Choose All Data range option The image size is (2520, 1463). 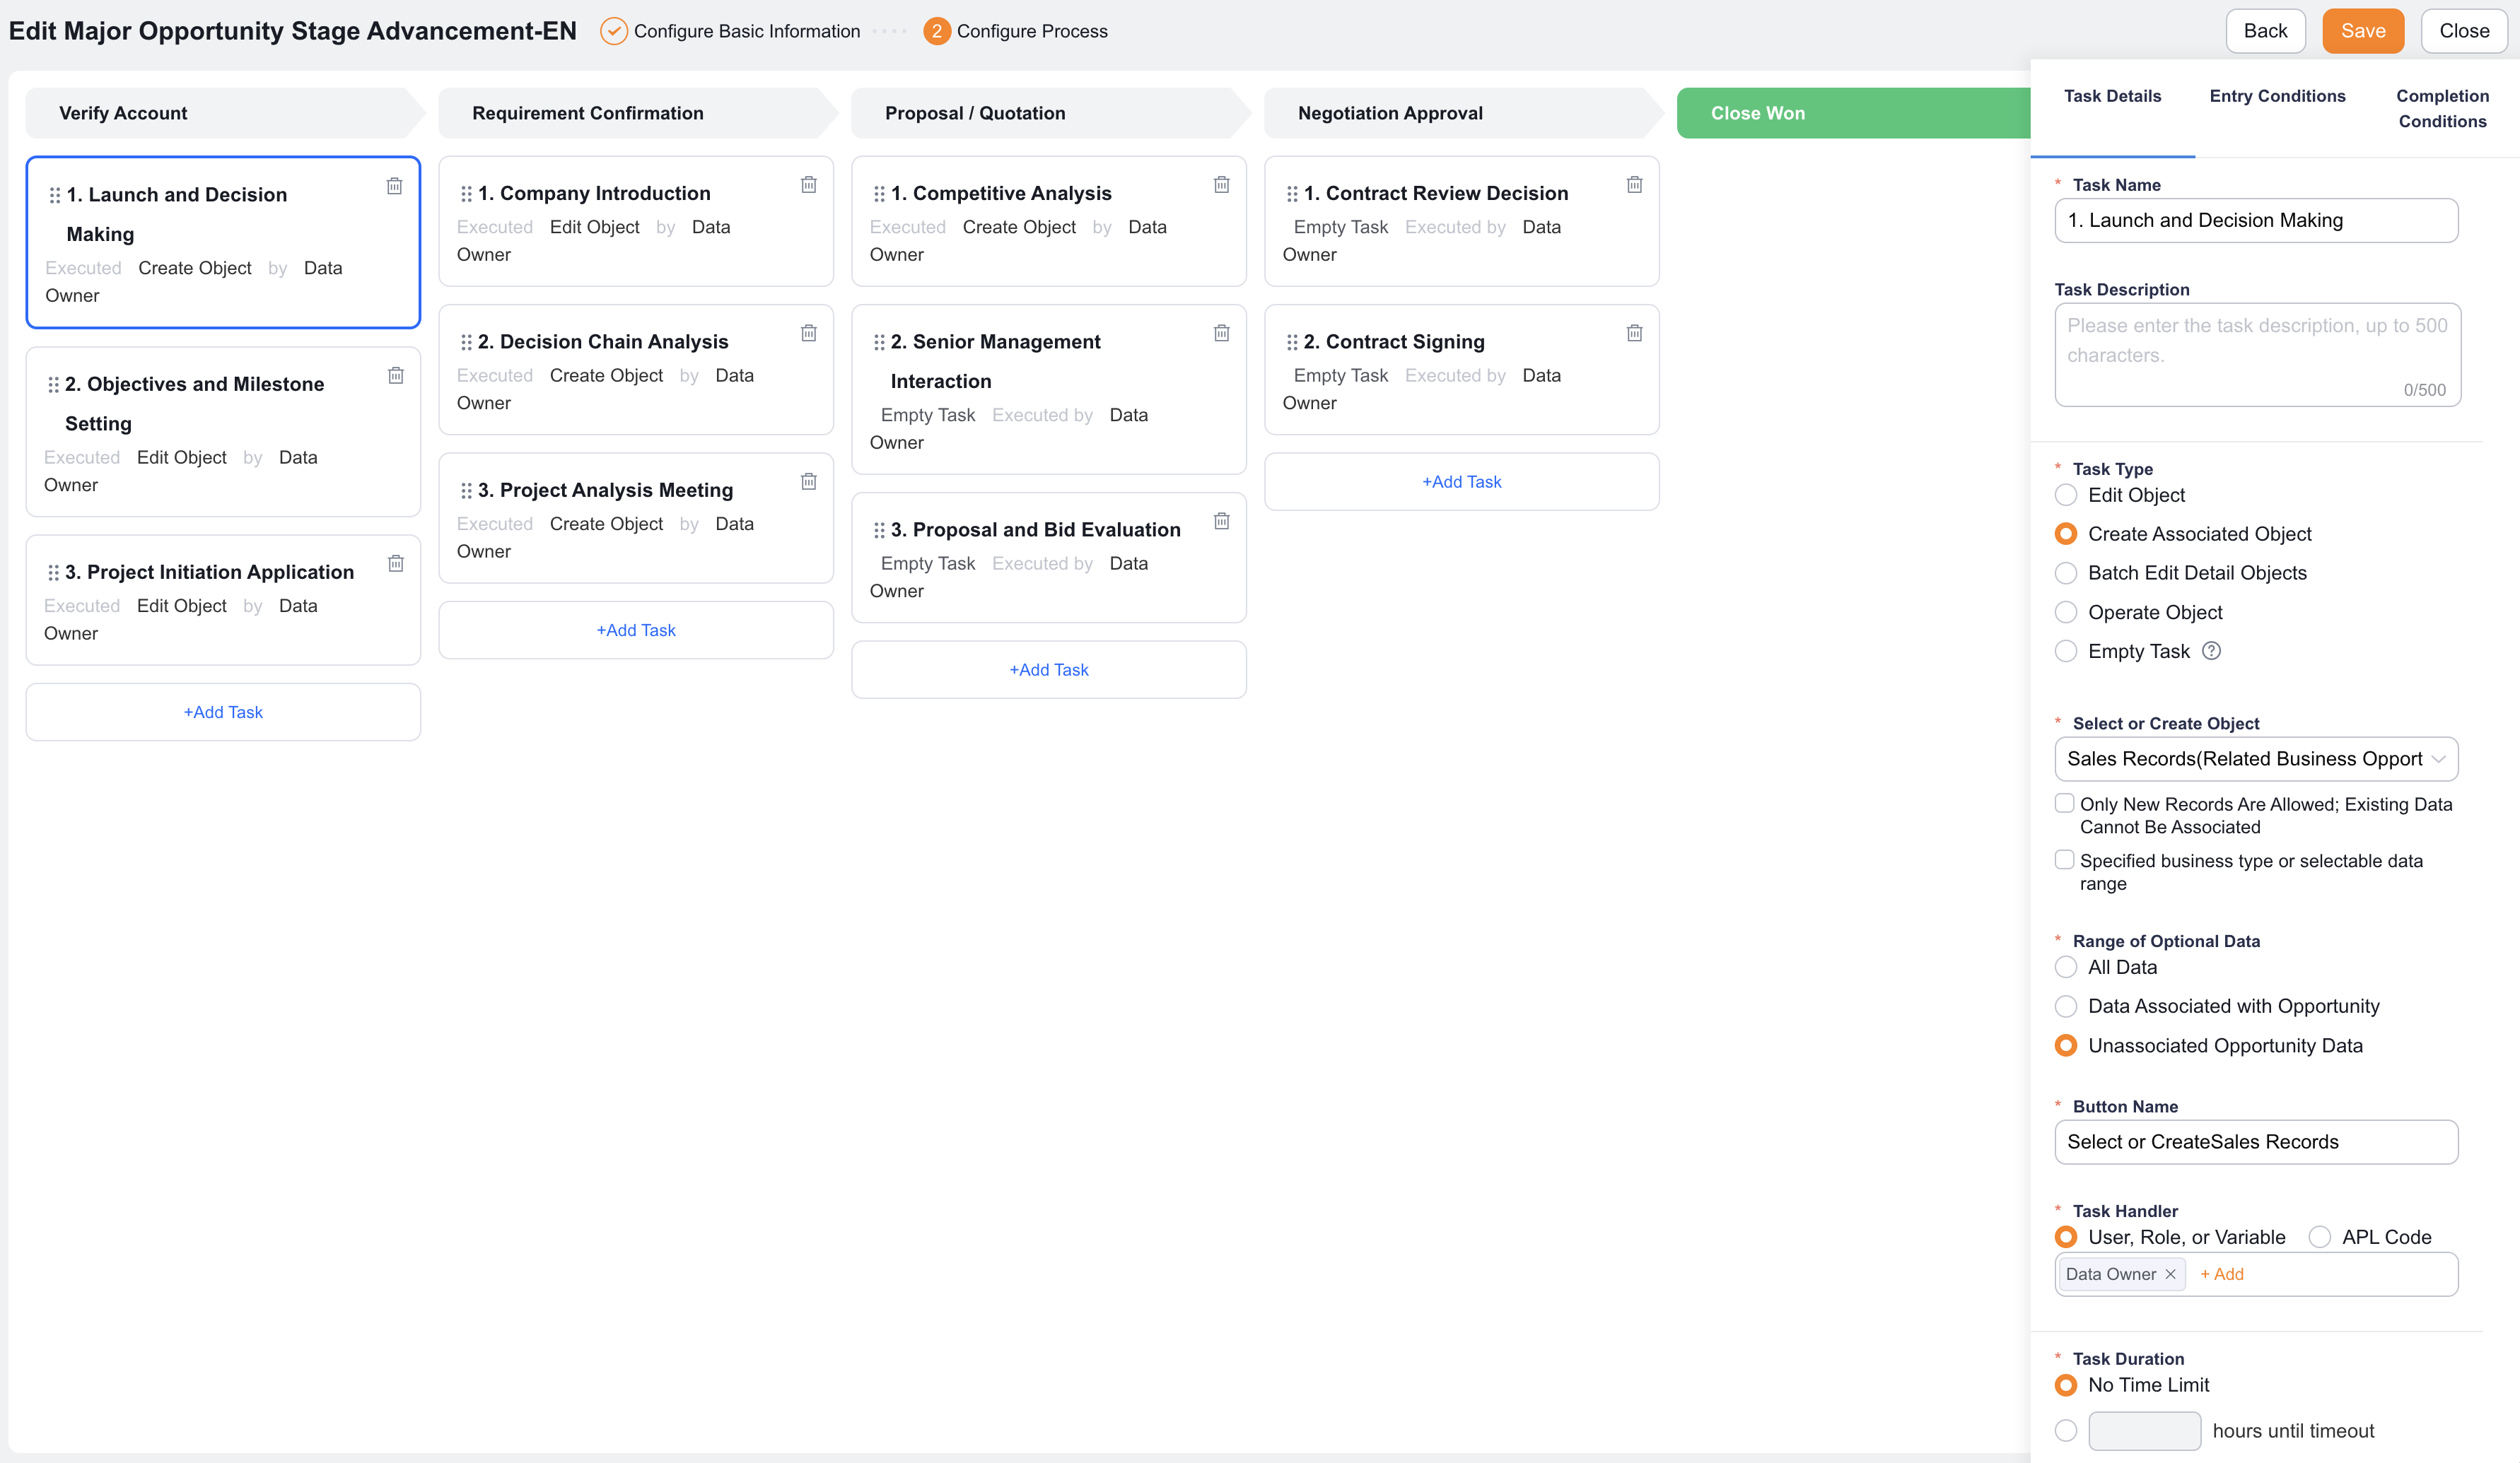pos(2066,966)
